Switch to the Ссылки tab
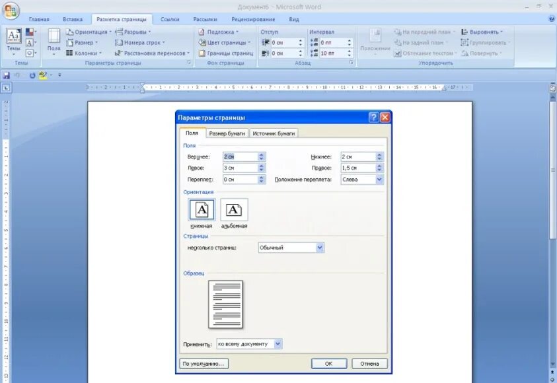The width and height of the screenshot is (557, 383). 170,19
